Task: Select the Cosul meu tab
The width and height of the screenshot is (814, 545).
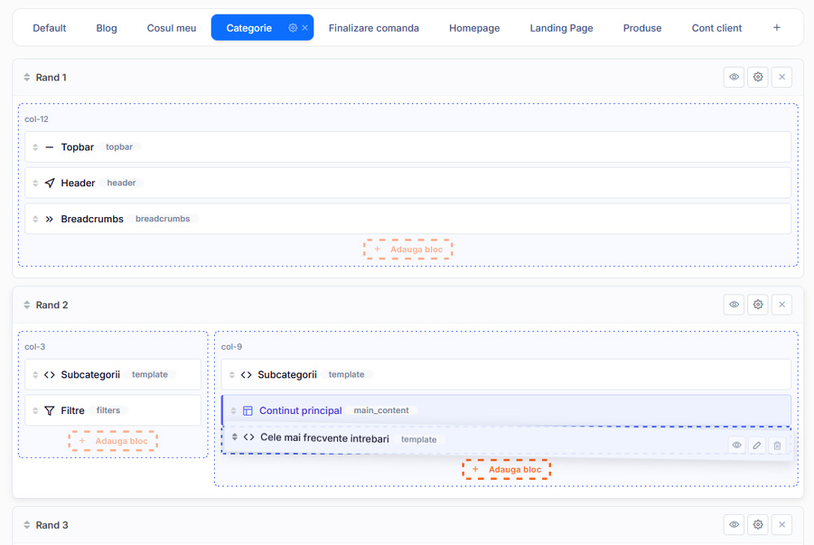Action: pyautogui.click(x=171, y=28)
